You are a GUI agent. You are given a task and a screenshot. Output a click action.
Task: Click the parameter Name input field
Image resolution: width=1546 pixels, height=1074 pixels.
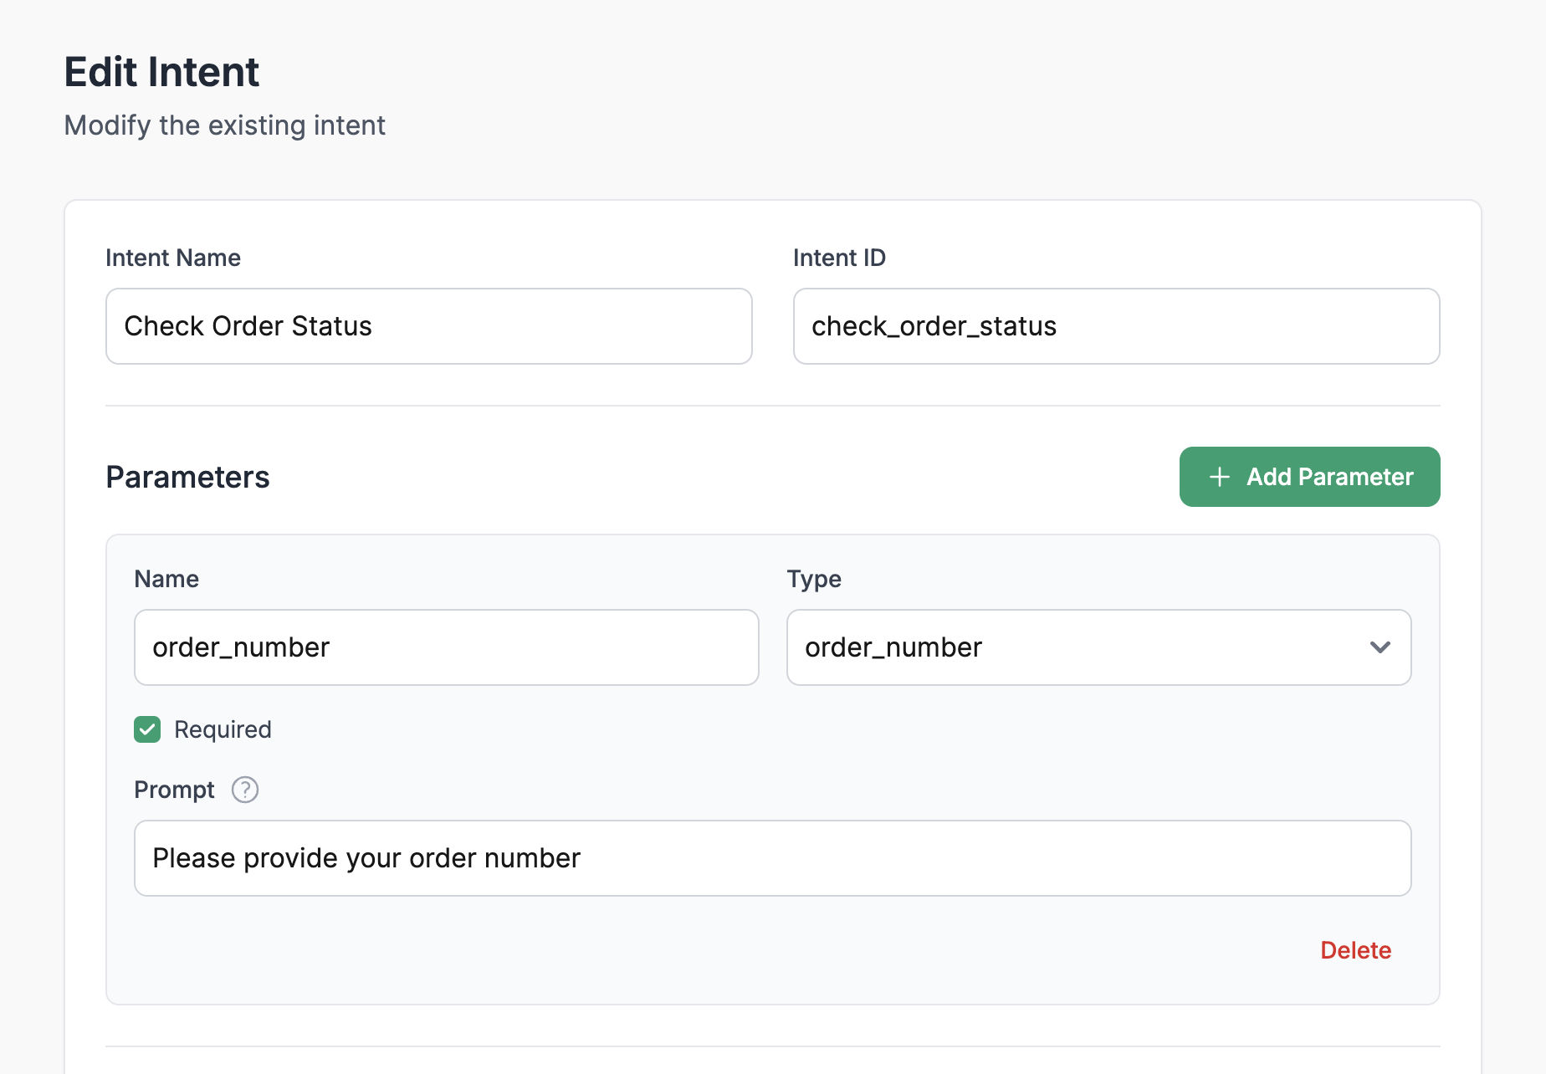pyautogui.click(x=447, y=647)
